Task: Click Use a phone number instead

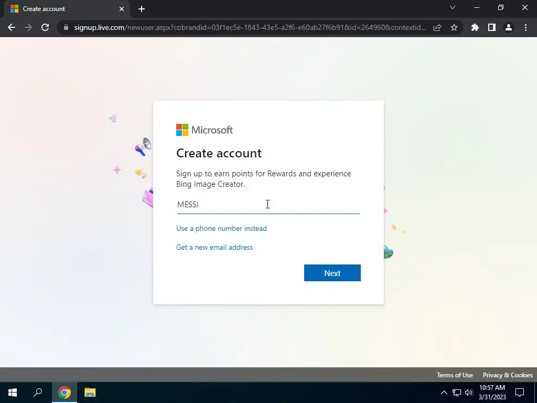Action: click(221, 229)
